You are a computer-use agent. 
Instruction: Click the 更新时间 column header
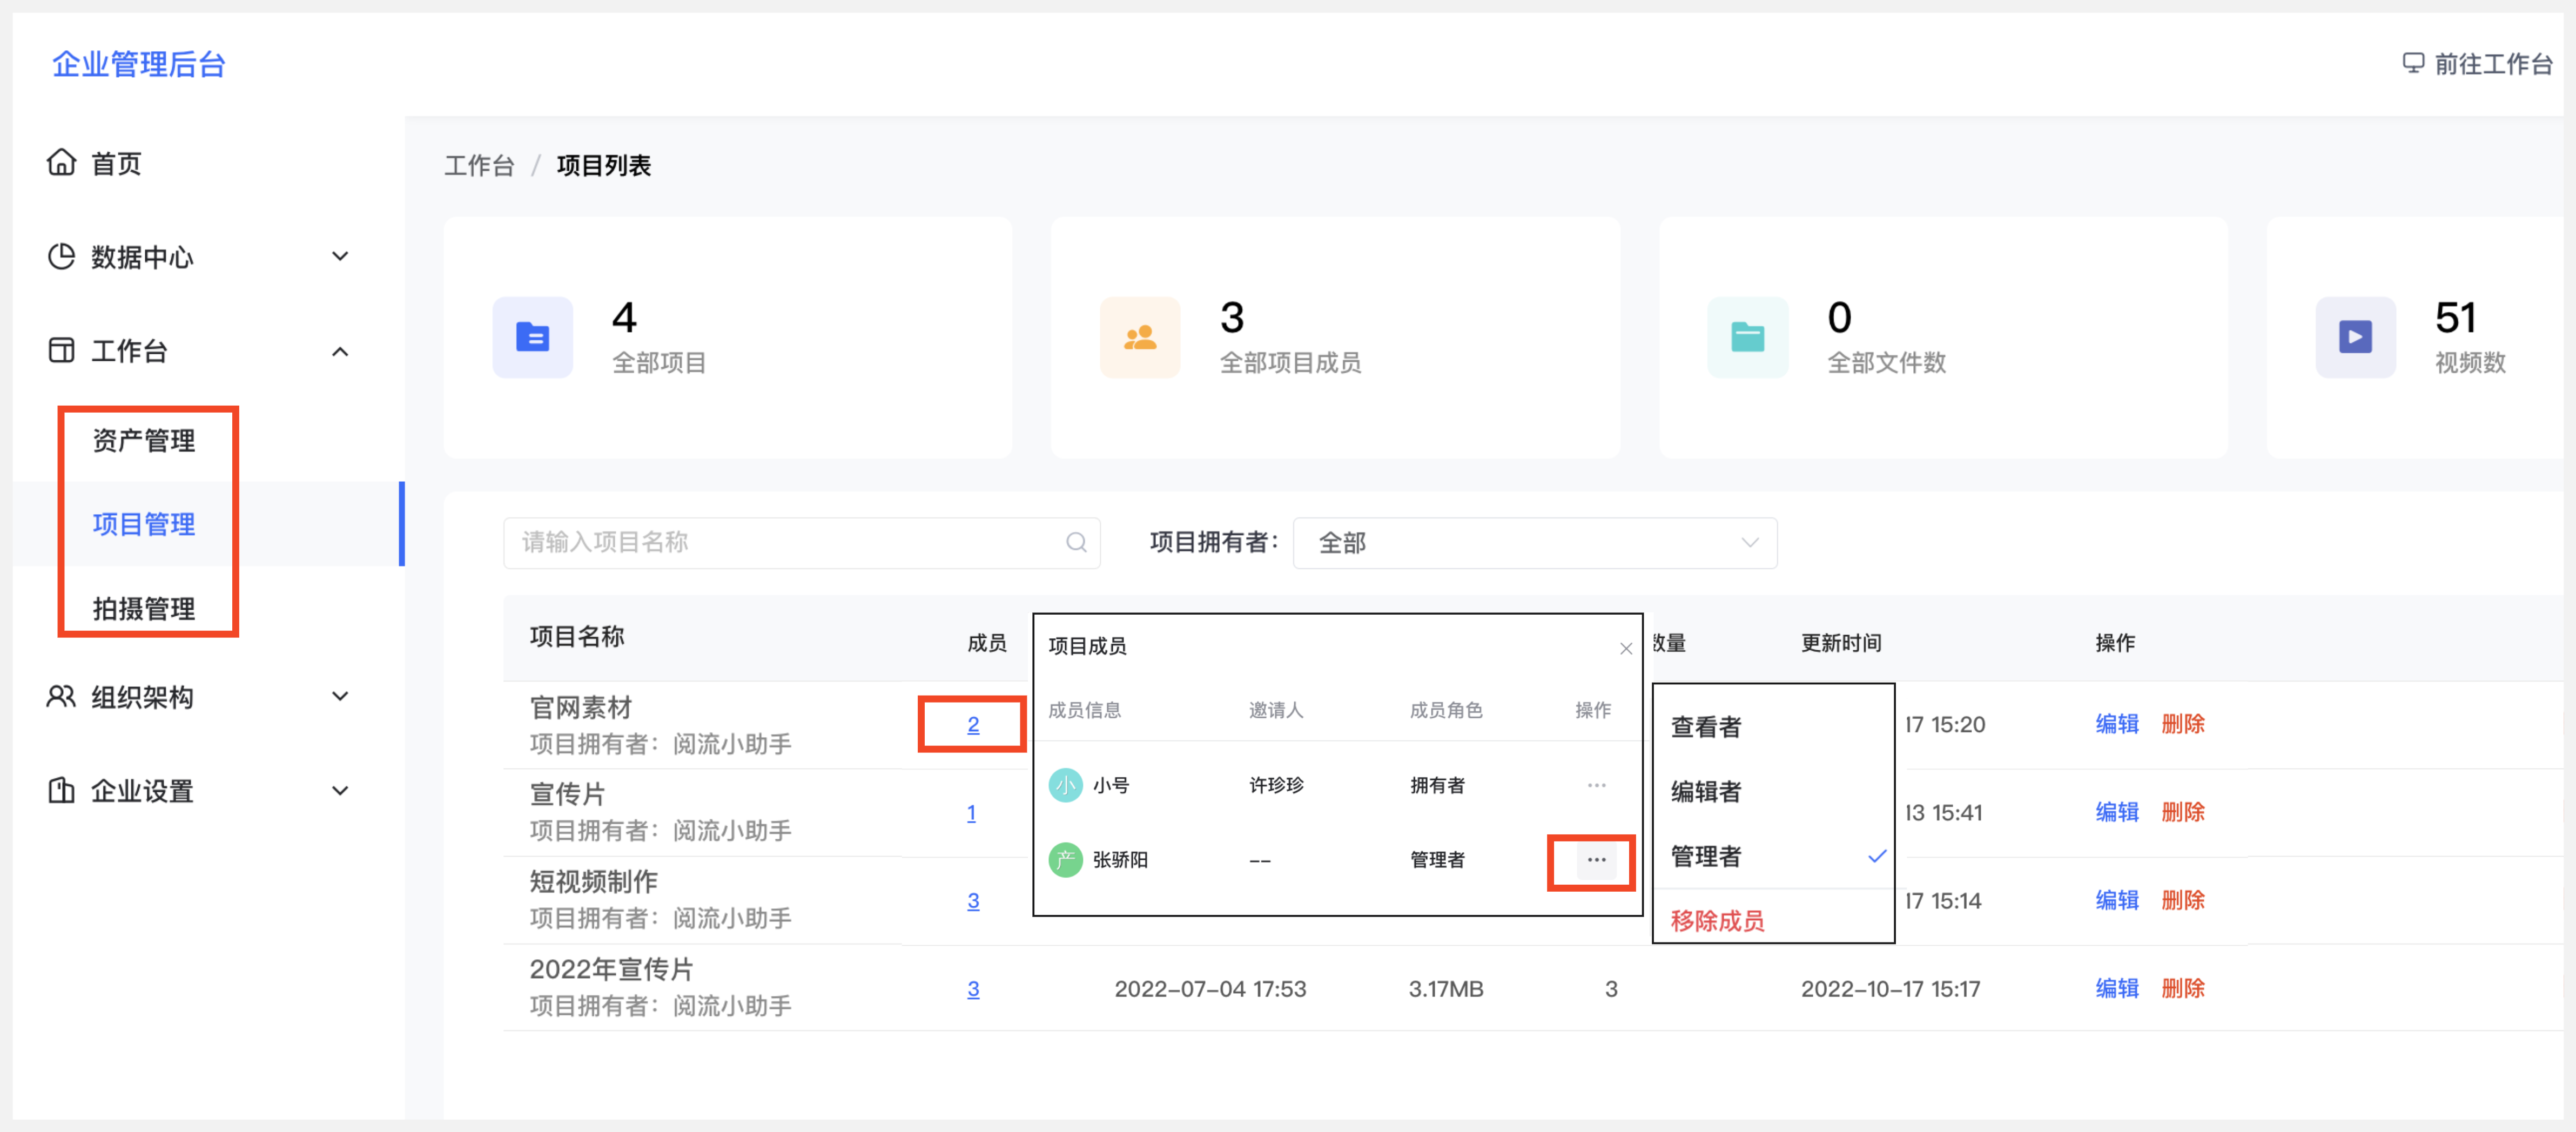1841,642
